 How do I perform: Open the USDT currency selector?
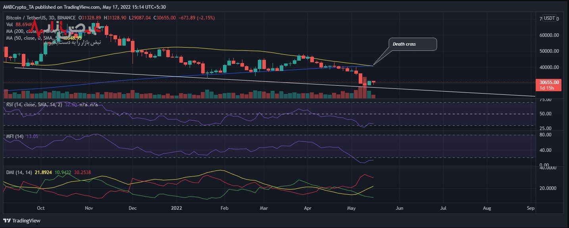(549, 18)
